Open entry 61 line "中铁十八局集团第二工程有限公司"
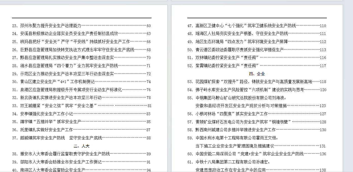Viewport: 353px width, 172px height. coord(229,162)
